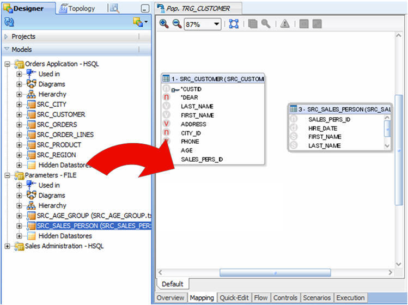Select SRC_SALES_PERSON datastore in the tree
Image resolution: width=408 pixels, height=305 pixels.
click(94, 226)
